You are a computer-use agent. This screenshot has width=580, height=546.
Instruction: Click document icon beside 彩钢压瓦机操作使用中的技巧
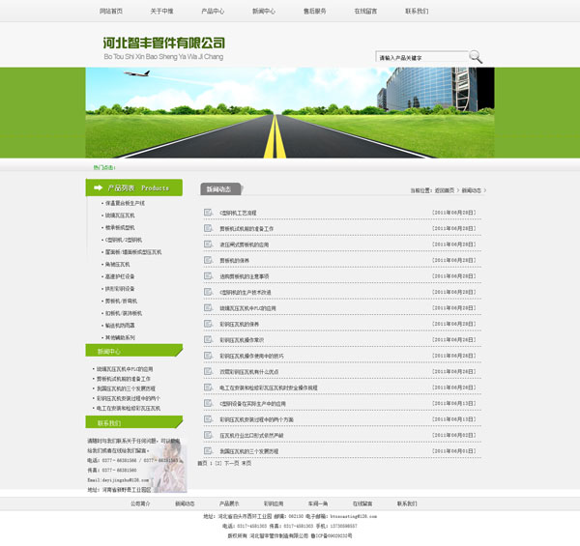[208, 356]
